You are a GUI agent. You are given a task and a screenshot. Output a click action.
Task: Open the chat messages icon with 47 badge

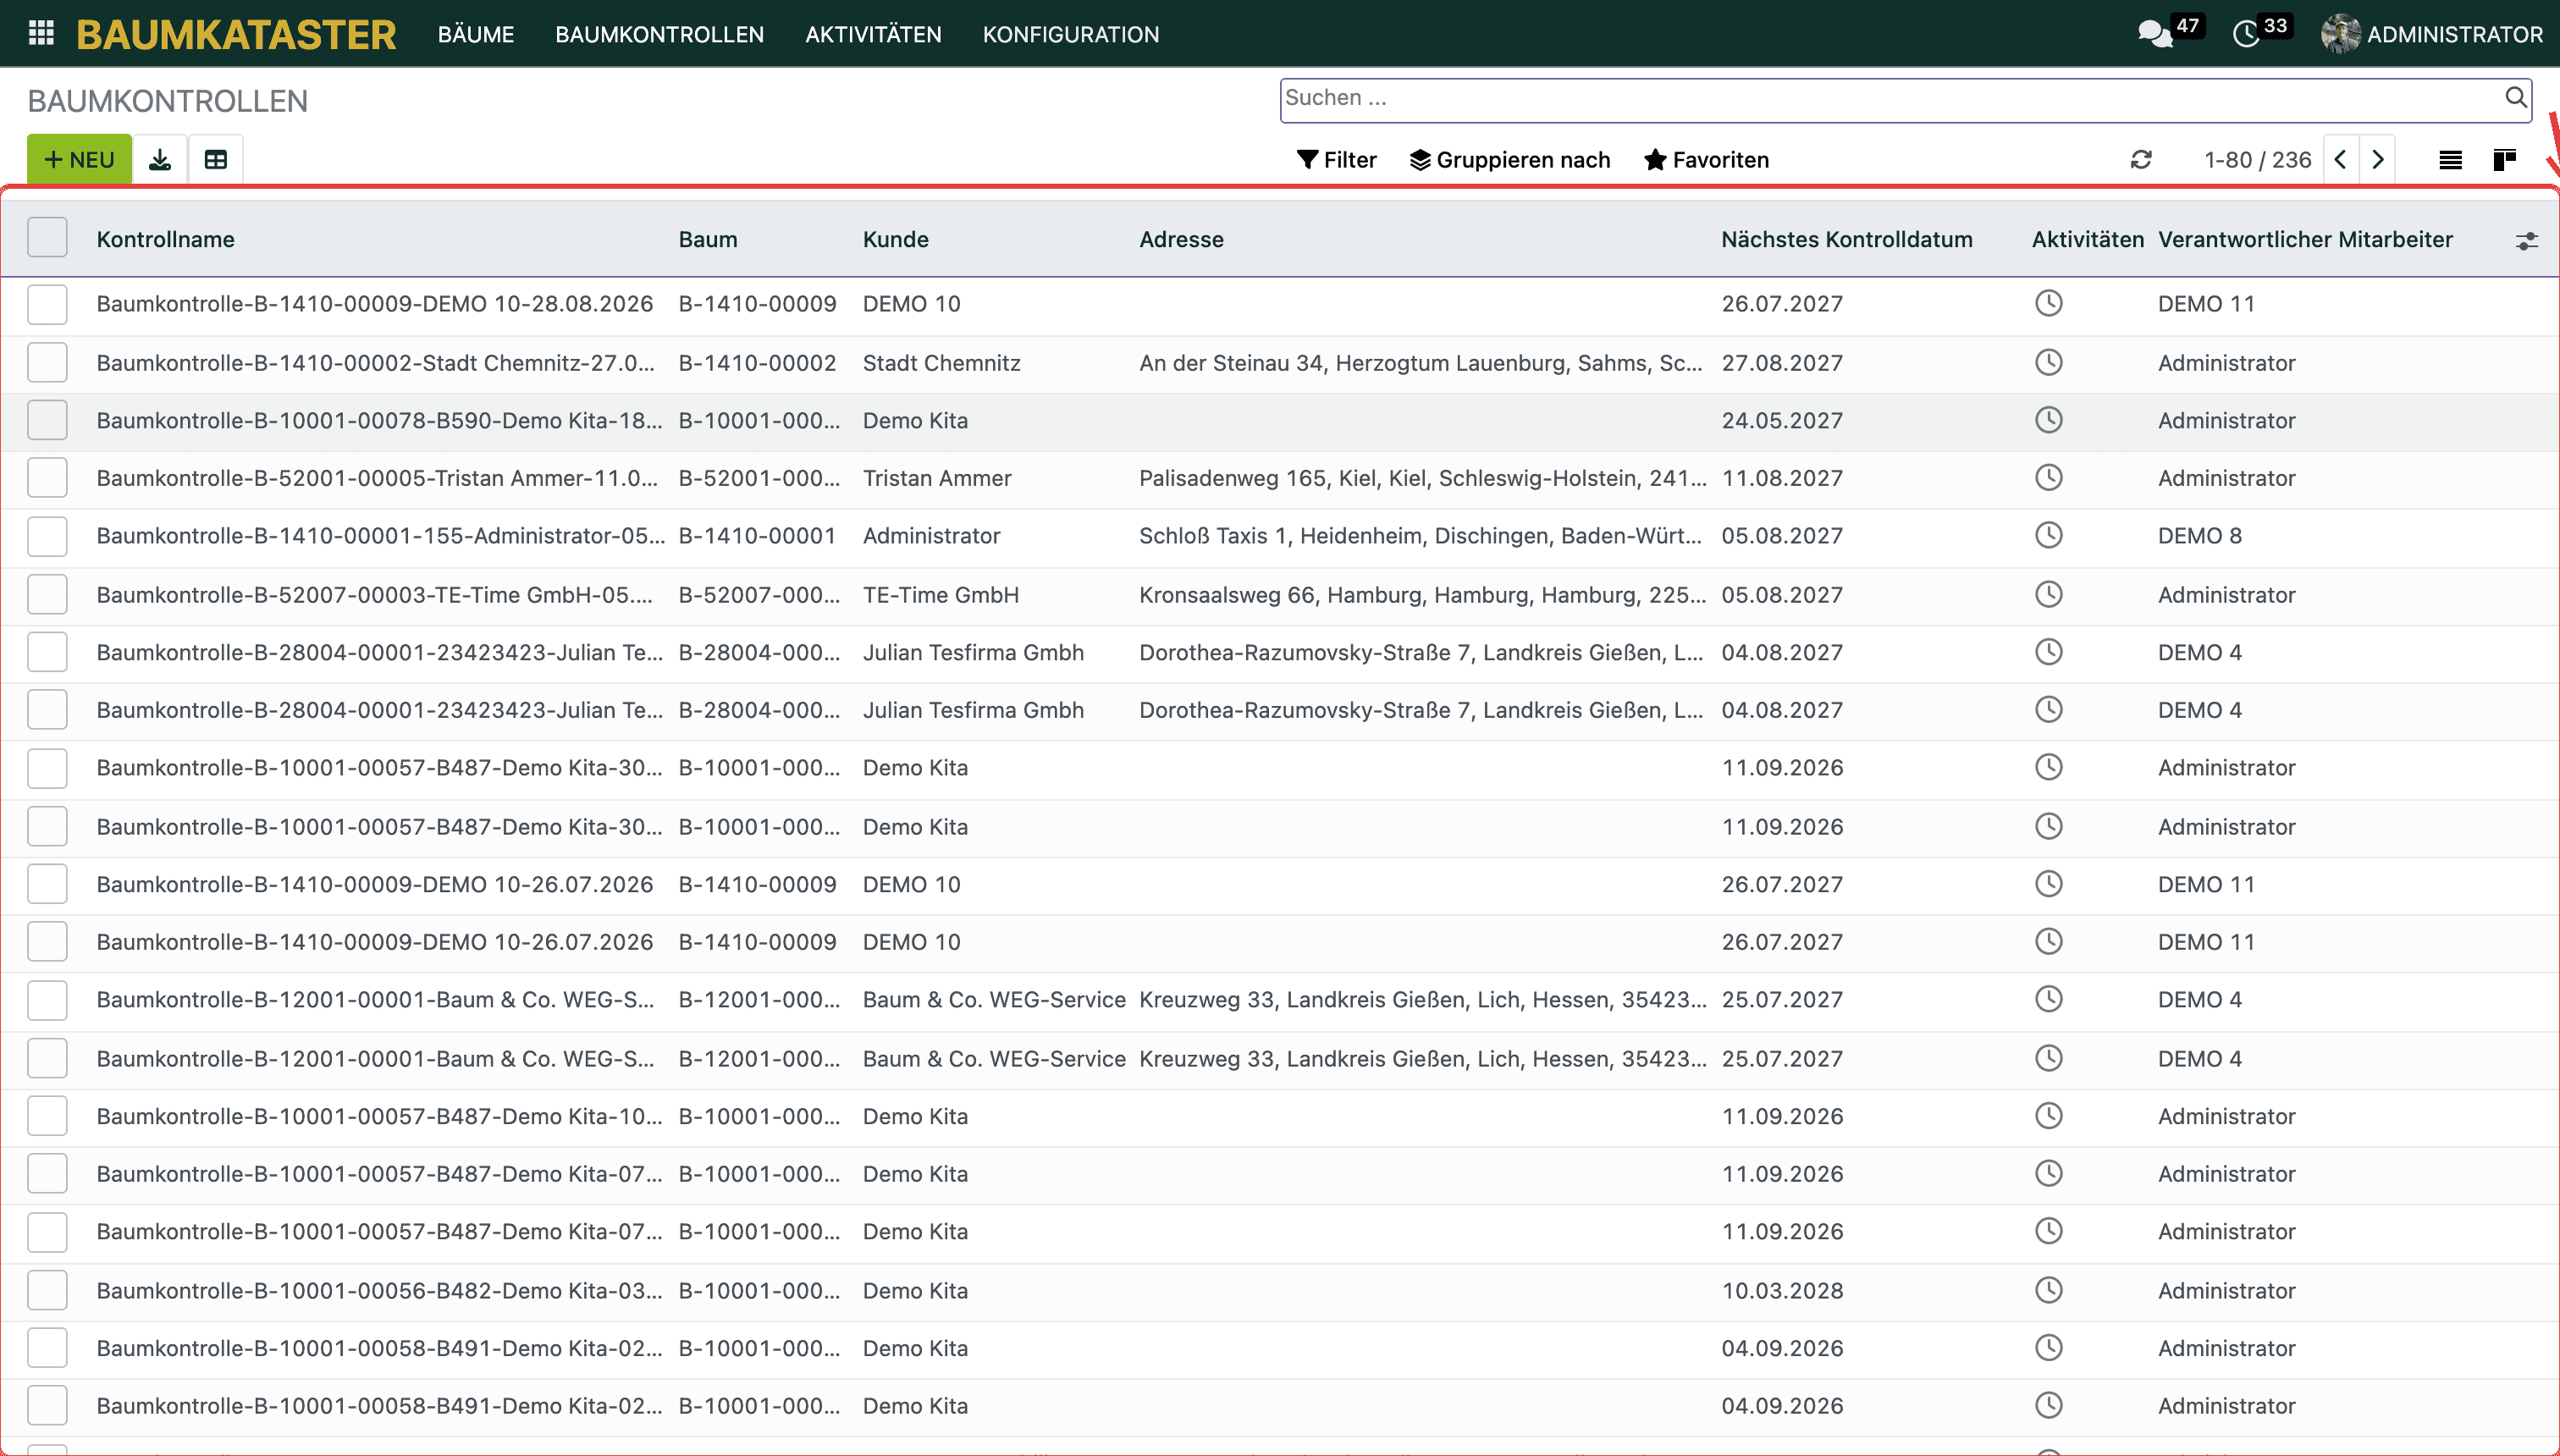pos(2155,34)
